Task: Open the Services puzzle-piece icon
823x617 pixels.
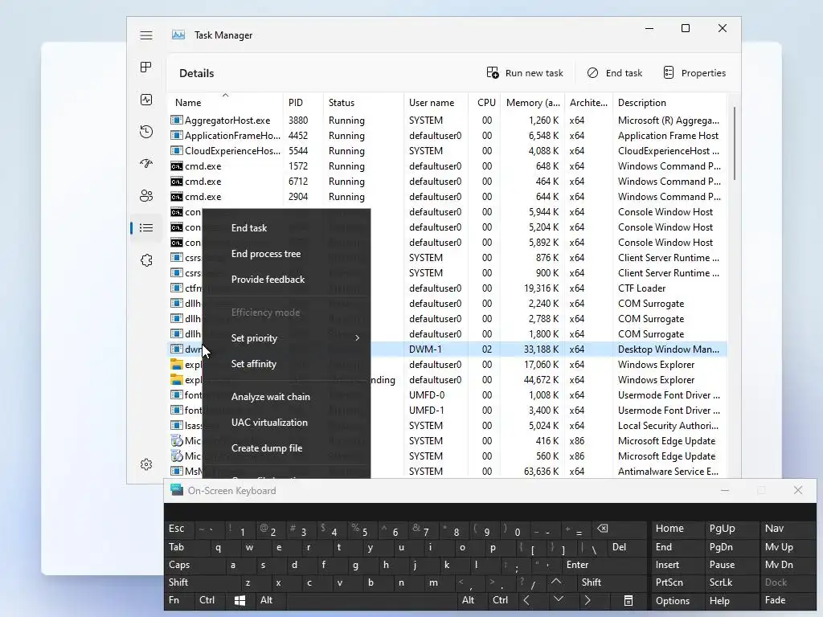Action: pos(146,260)
